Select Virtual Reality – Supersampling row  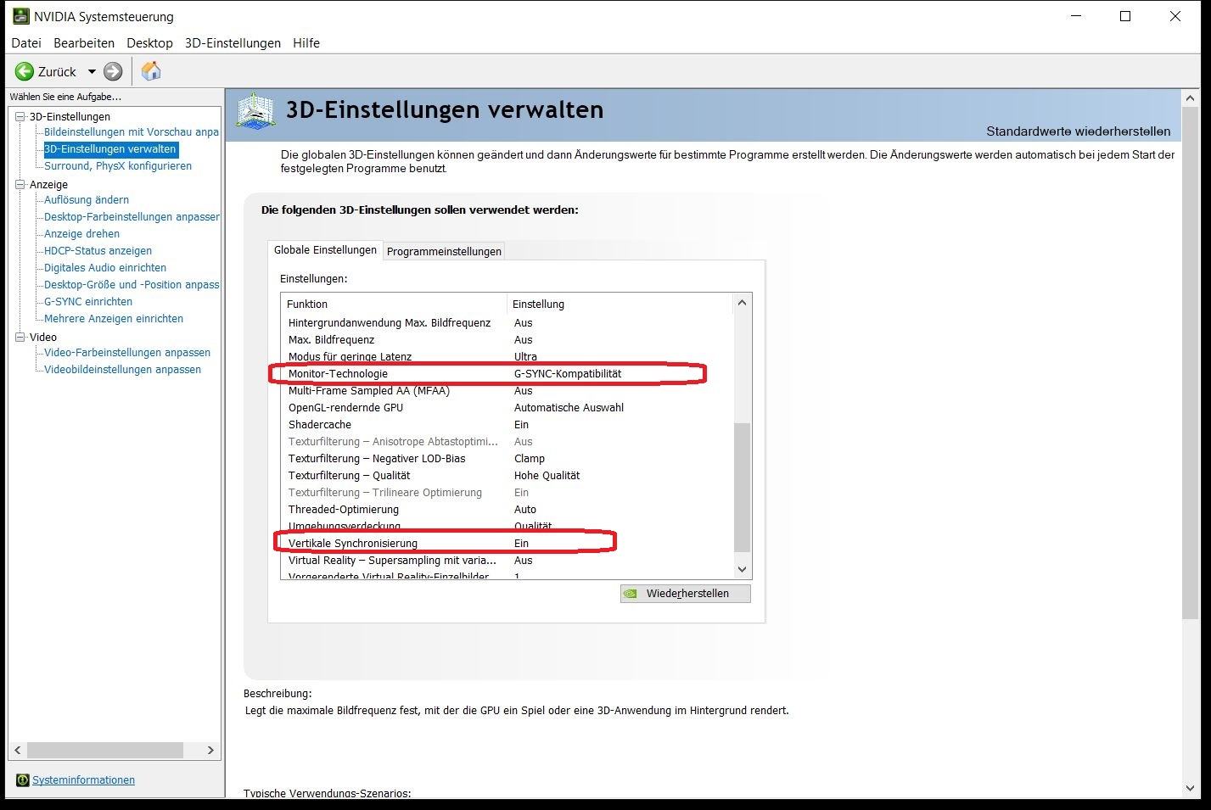coord(507,561)
